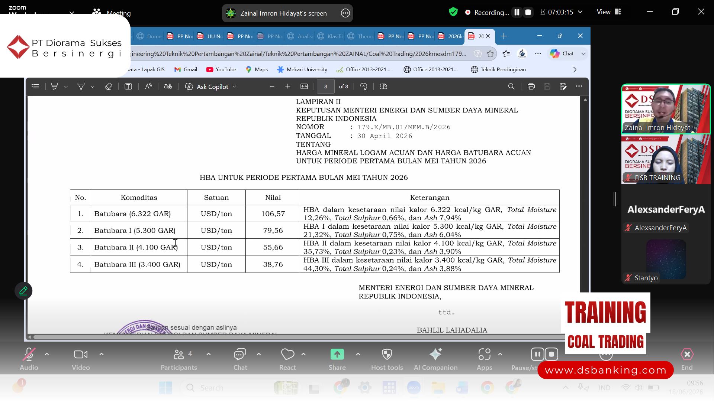Switch to the Analis browser tab
The image size is (714, 401).
(x=300, y=36)
